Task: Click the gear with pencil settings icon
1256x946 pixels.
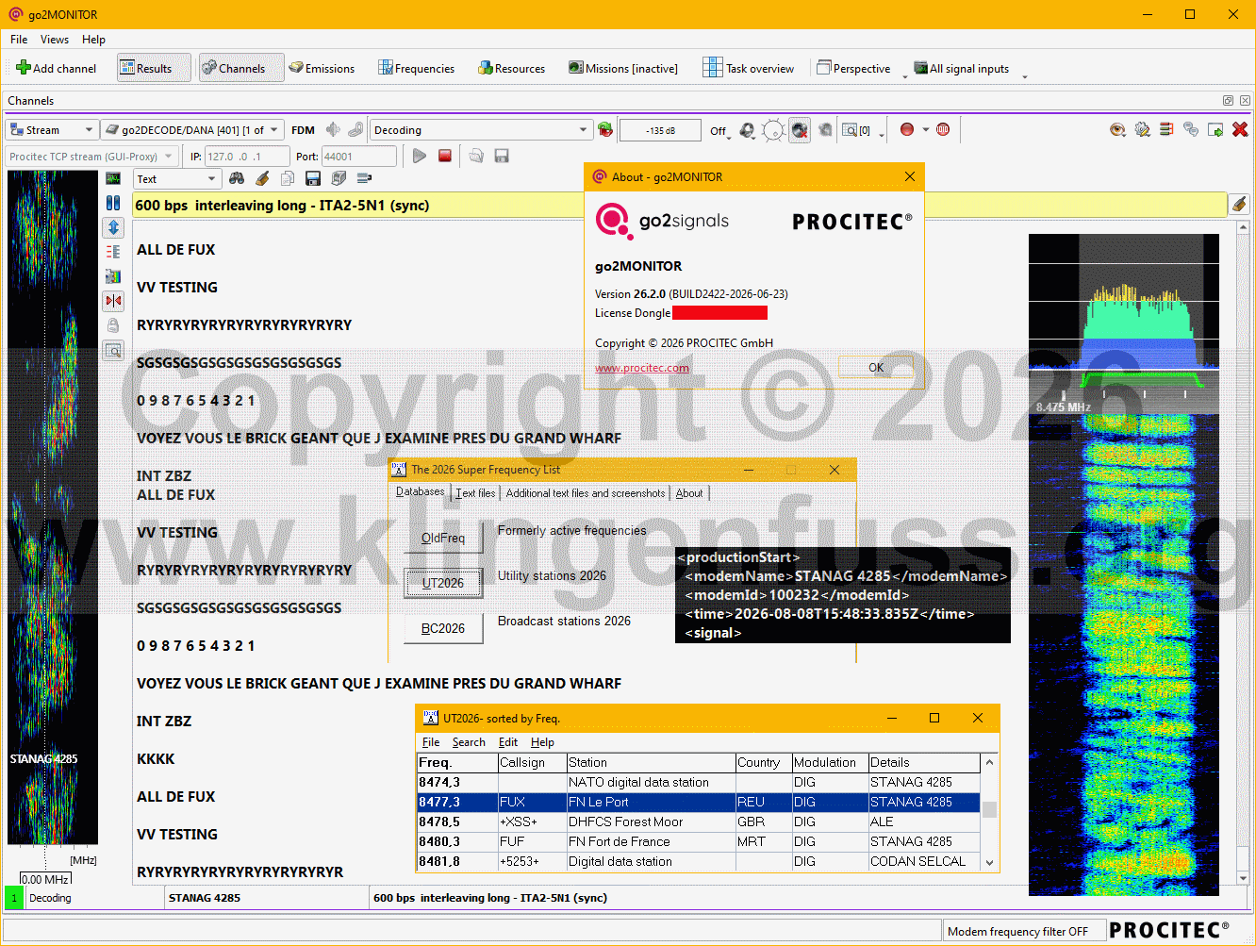Action: [x=1142, y=129]
